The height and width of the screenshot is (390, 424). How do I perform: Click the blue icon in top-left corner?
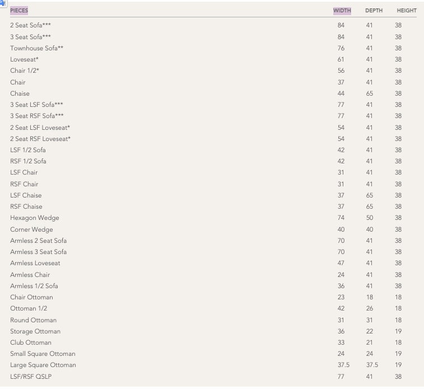pos(3,2)
